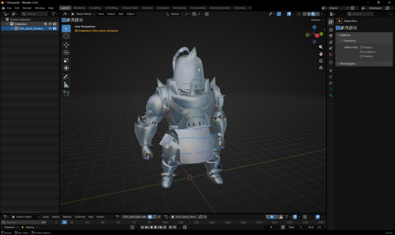Screen dimensions: 395x235
Task: Toggle Collection exclude-from-view-layer checkbox
Action: coord(45,24)
